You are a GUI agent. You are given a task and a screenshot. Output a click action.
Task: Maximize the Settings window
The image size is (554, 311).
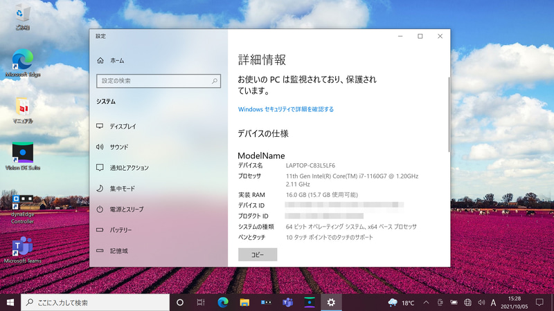(x=420, y=37)
